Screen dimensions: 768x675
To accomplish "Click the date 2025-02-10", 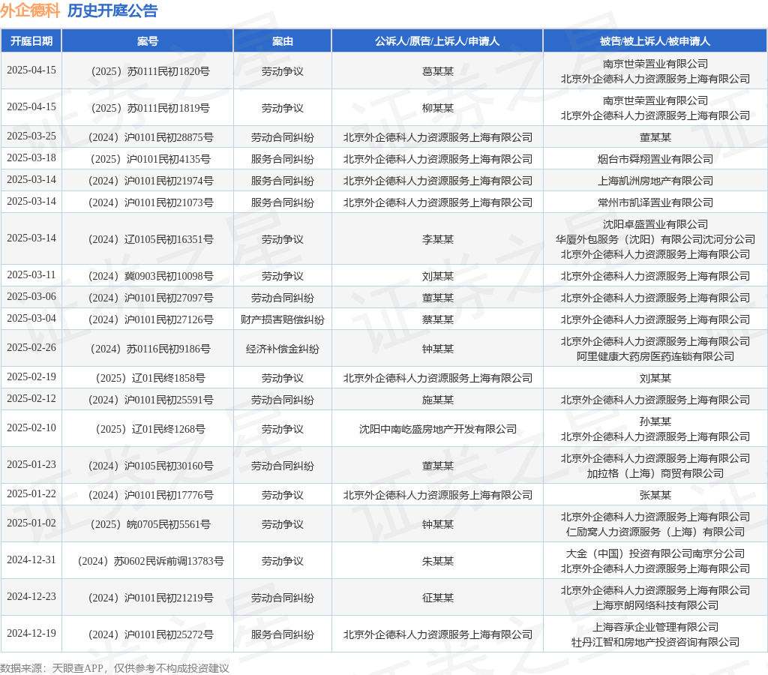I will (x=31, y=427).
